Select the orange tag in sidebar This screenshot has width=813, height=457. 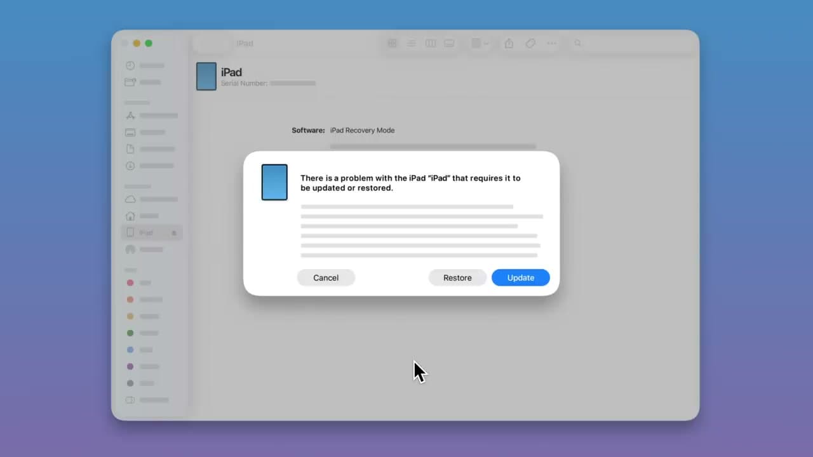130,299
